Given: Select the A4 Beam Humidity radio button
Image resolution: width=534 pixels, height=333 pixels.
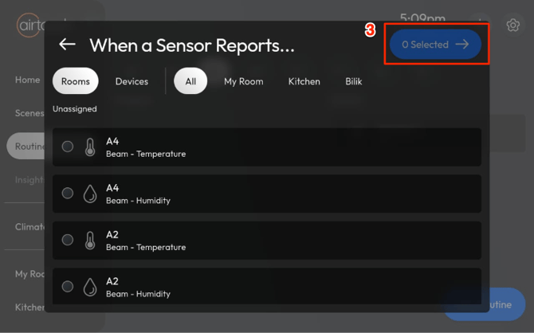Looking at the screenshot, I should click(x=68, y=193).
